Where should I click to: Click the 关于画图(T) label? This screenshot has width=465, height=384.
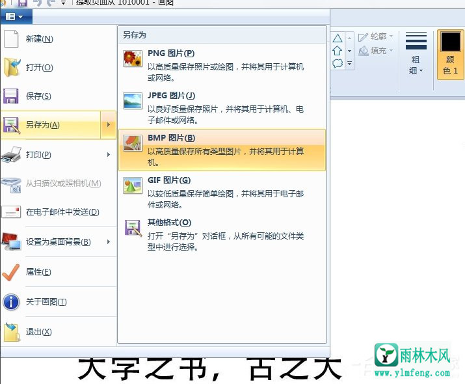click(46, 302)
